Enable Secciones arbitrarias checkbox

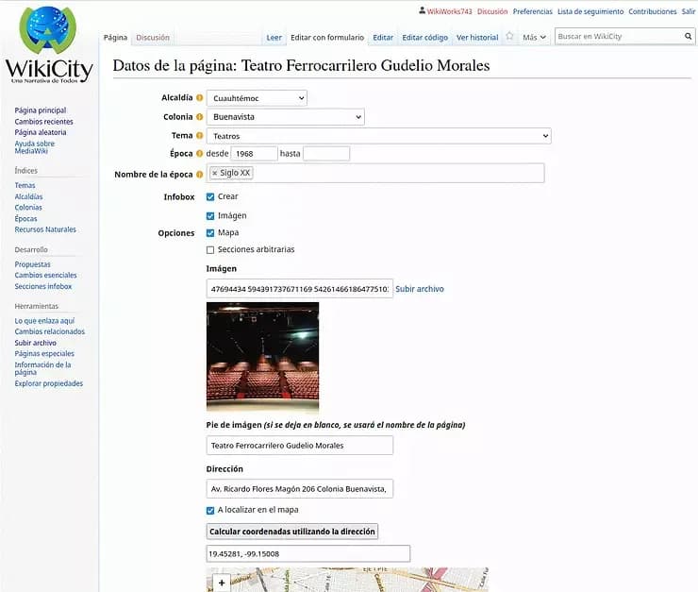point(210,250)
